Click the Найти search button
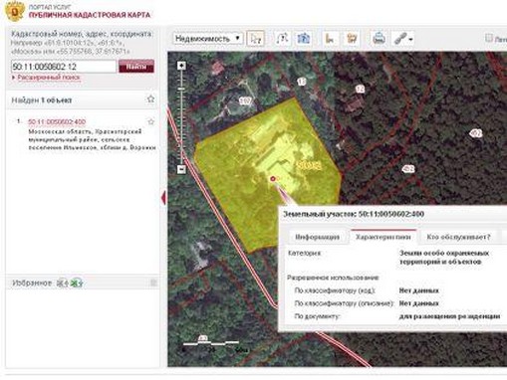This screenshot has width=507, height=380. tap(136, 67)
